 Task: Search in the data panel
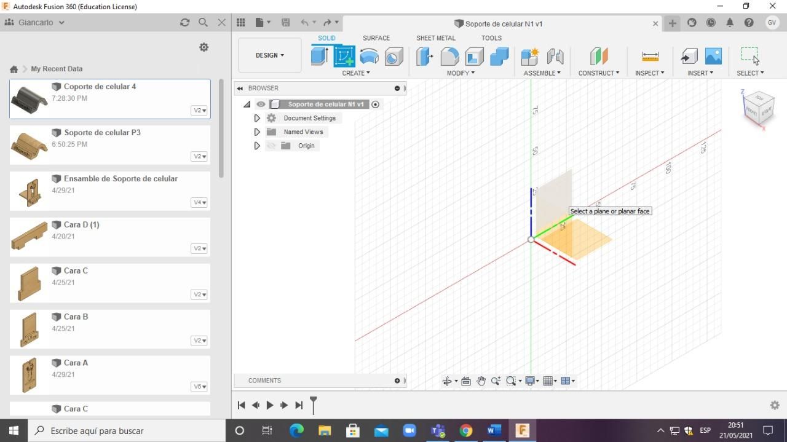pos(203,22)
